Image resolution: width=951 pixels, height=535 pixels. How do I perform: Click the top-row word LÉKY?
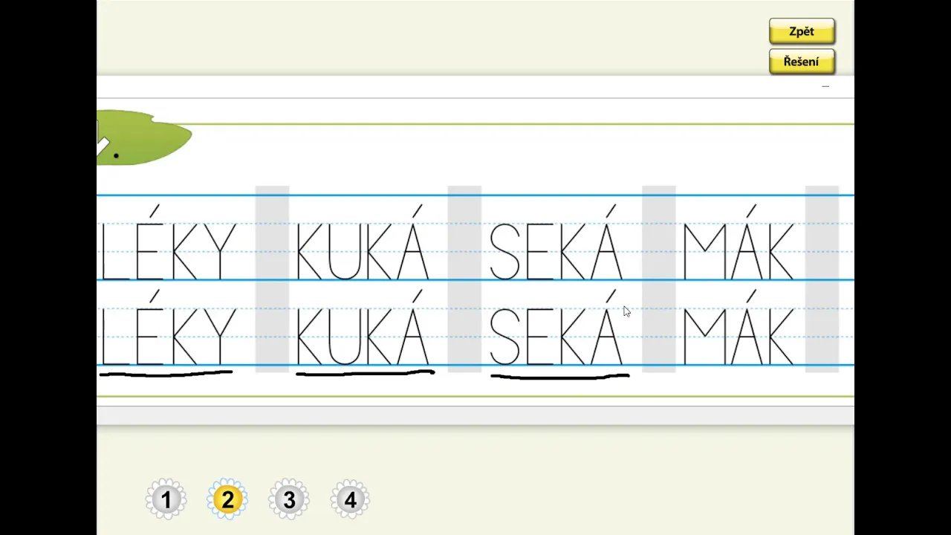(x=169, y=242)
